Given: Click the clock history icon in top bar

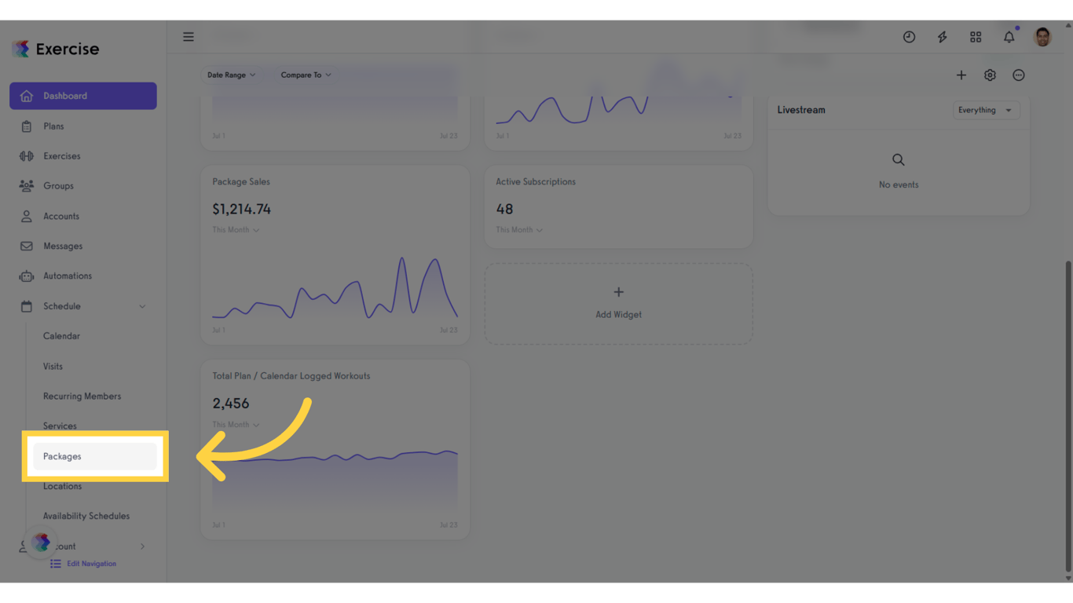Looking at the screenshot, I should point(909,36).
